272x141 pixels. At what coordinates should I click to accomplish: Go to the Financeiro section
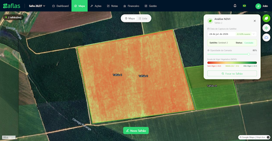click(x=131, y=6)
